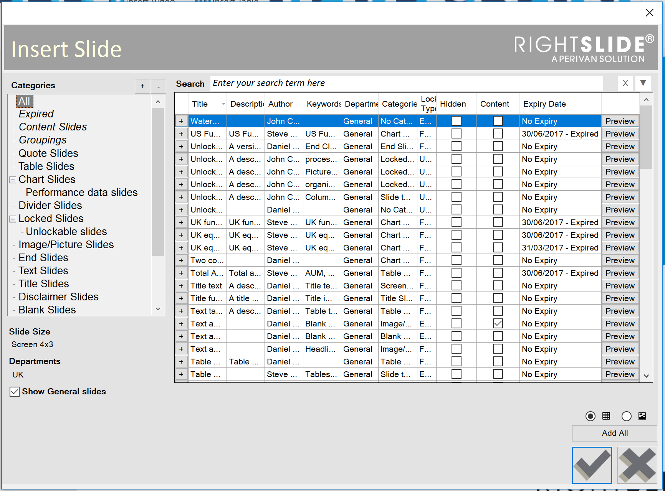Select table view radio button
This screenshot has width=665, height=491.
point(591,416)
